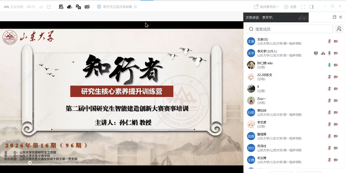346x173 pixels.
Task: Click the camera-off icon in ll's row
Action: pyautogui.click(x=336, y=89)
